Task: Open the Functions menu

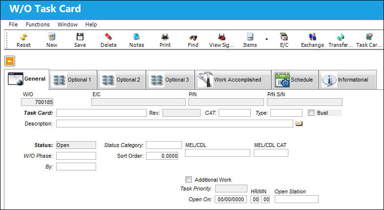Action: 38,24
